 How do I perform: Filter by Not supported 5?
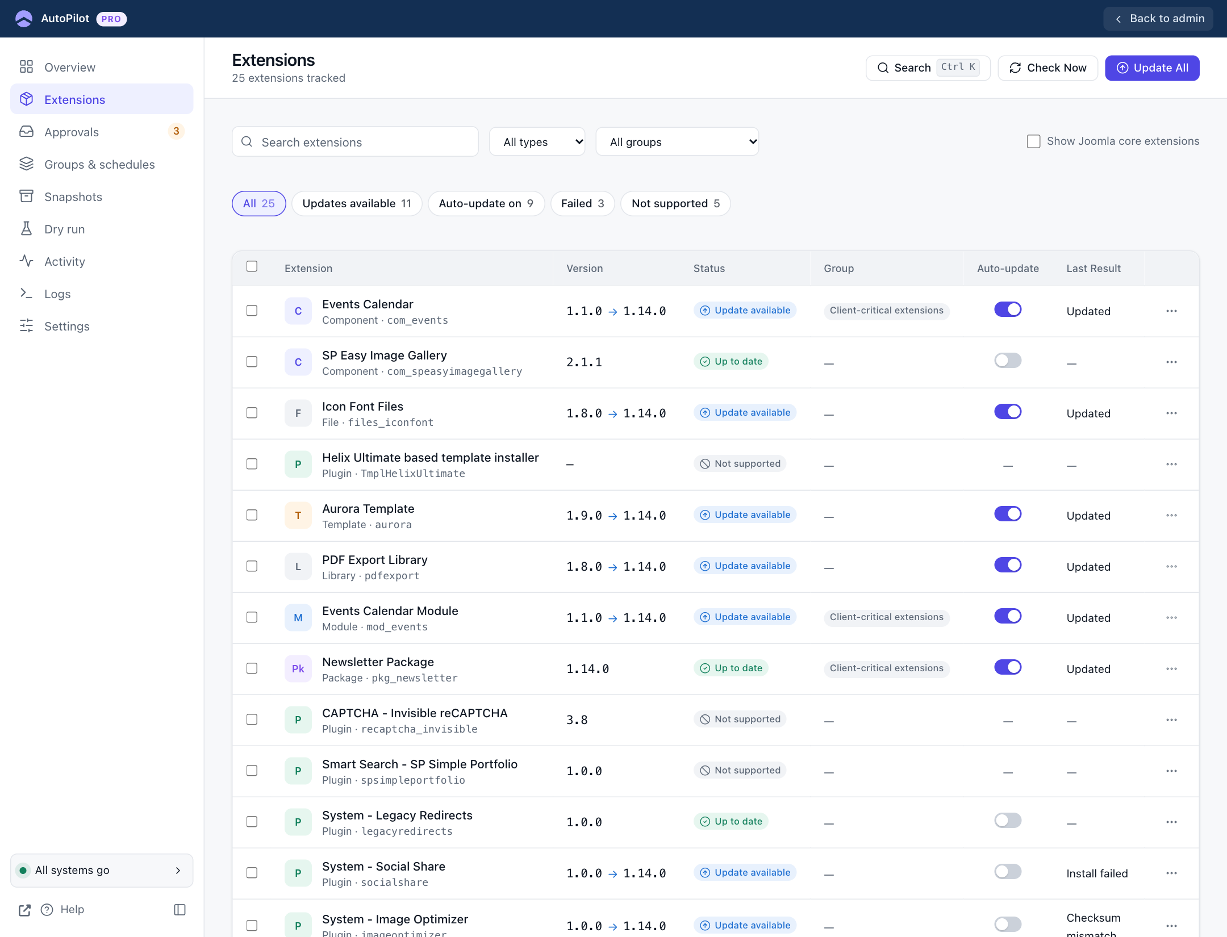point(675,203)
